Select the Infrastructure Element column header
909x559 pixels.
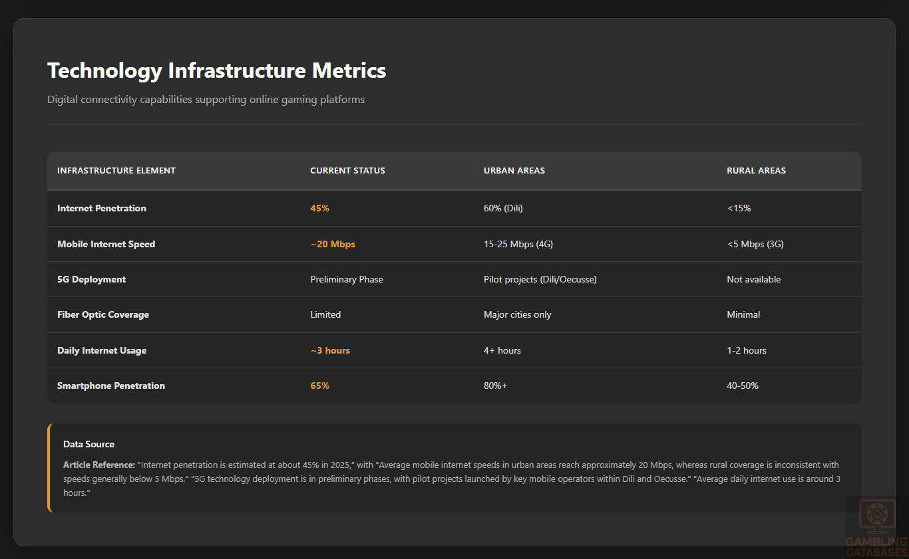116,171
